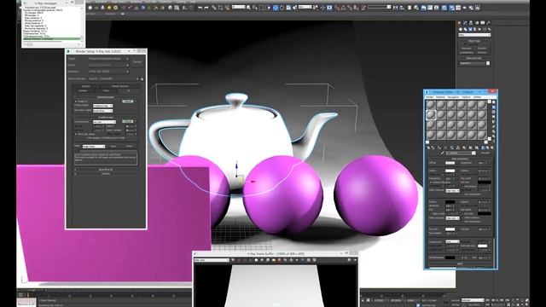Click the lock icon in Render Setup
The height and width of the screenshot is (307, 546).
(x=142, y=78)
